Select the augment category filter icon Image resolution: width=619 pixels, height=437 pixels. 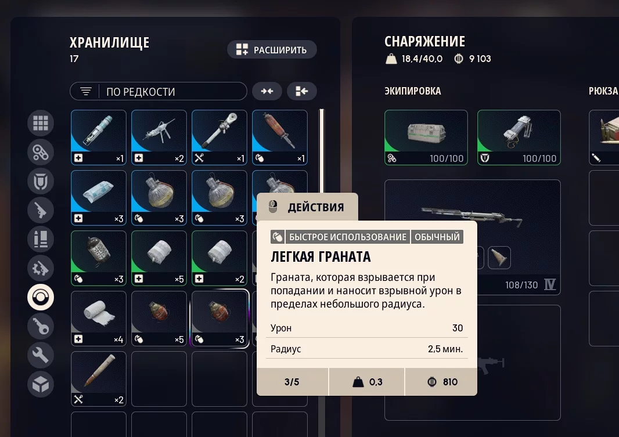[41, 152]
